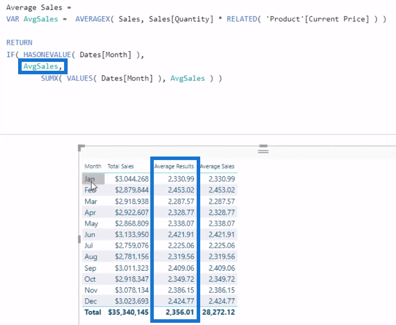The height and width of the screenshot is (325, 396).
Task: Click Total Sales value $3,133,950
Action: point(132,234)
